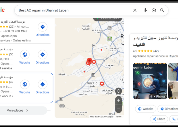The height and width of the screenshot is (127, 178).
Task: Start voice search with the microphone icon
Action: (145, 10)
